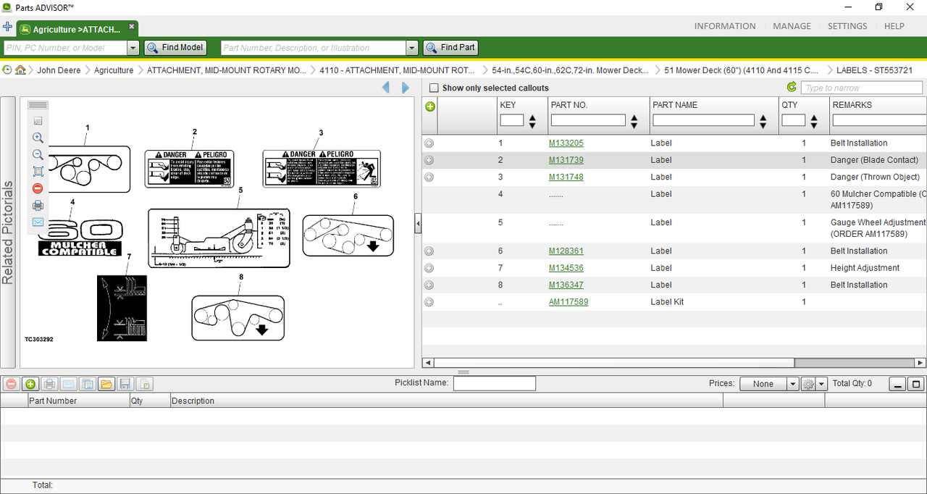Add part M133205 row to picklist
Image resolution: width=927 pixels, height=494 pixels.
pyautogui.click(x=429, y=143)
